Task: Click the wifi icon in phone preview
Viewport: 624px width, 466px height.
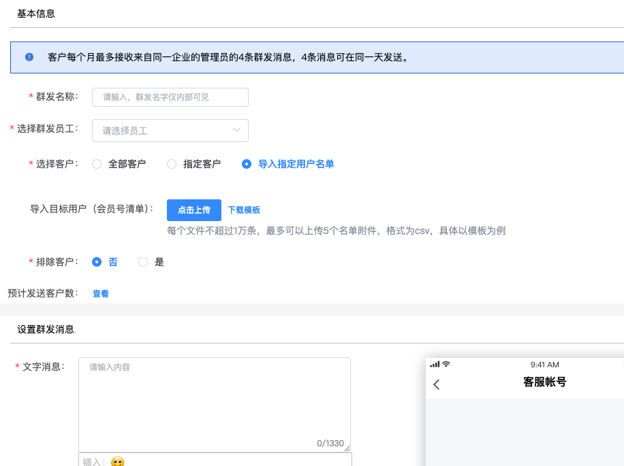Action: click(446, 364)
